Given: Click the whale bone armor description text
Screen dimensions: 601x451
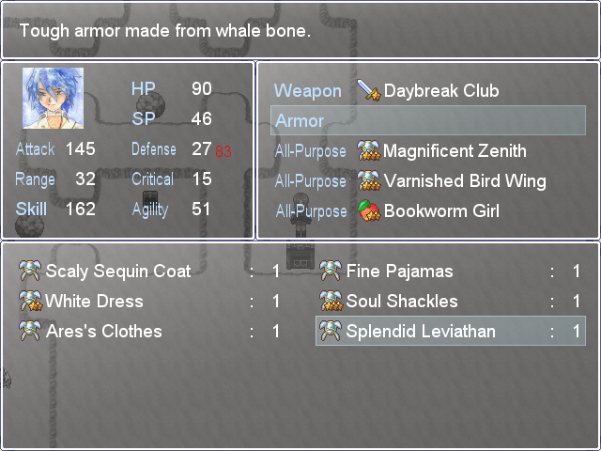Looking at the screenshot, I should (165, 31).
